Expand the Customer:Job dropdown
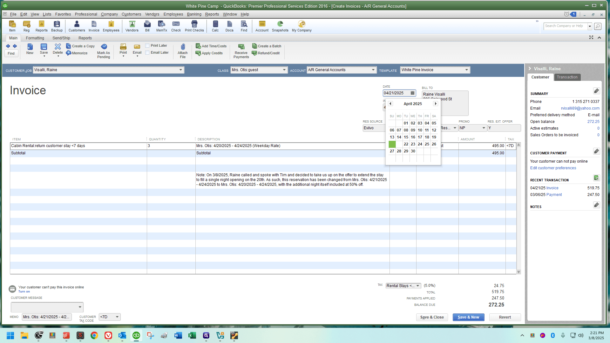The height and width of the screenshot is (343, 610). click(181, 70)
